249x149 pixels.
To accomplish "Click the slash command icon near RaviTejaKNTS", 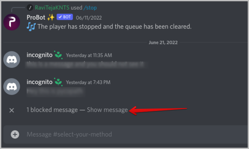I will (30, 7).
